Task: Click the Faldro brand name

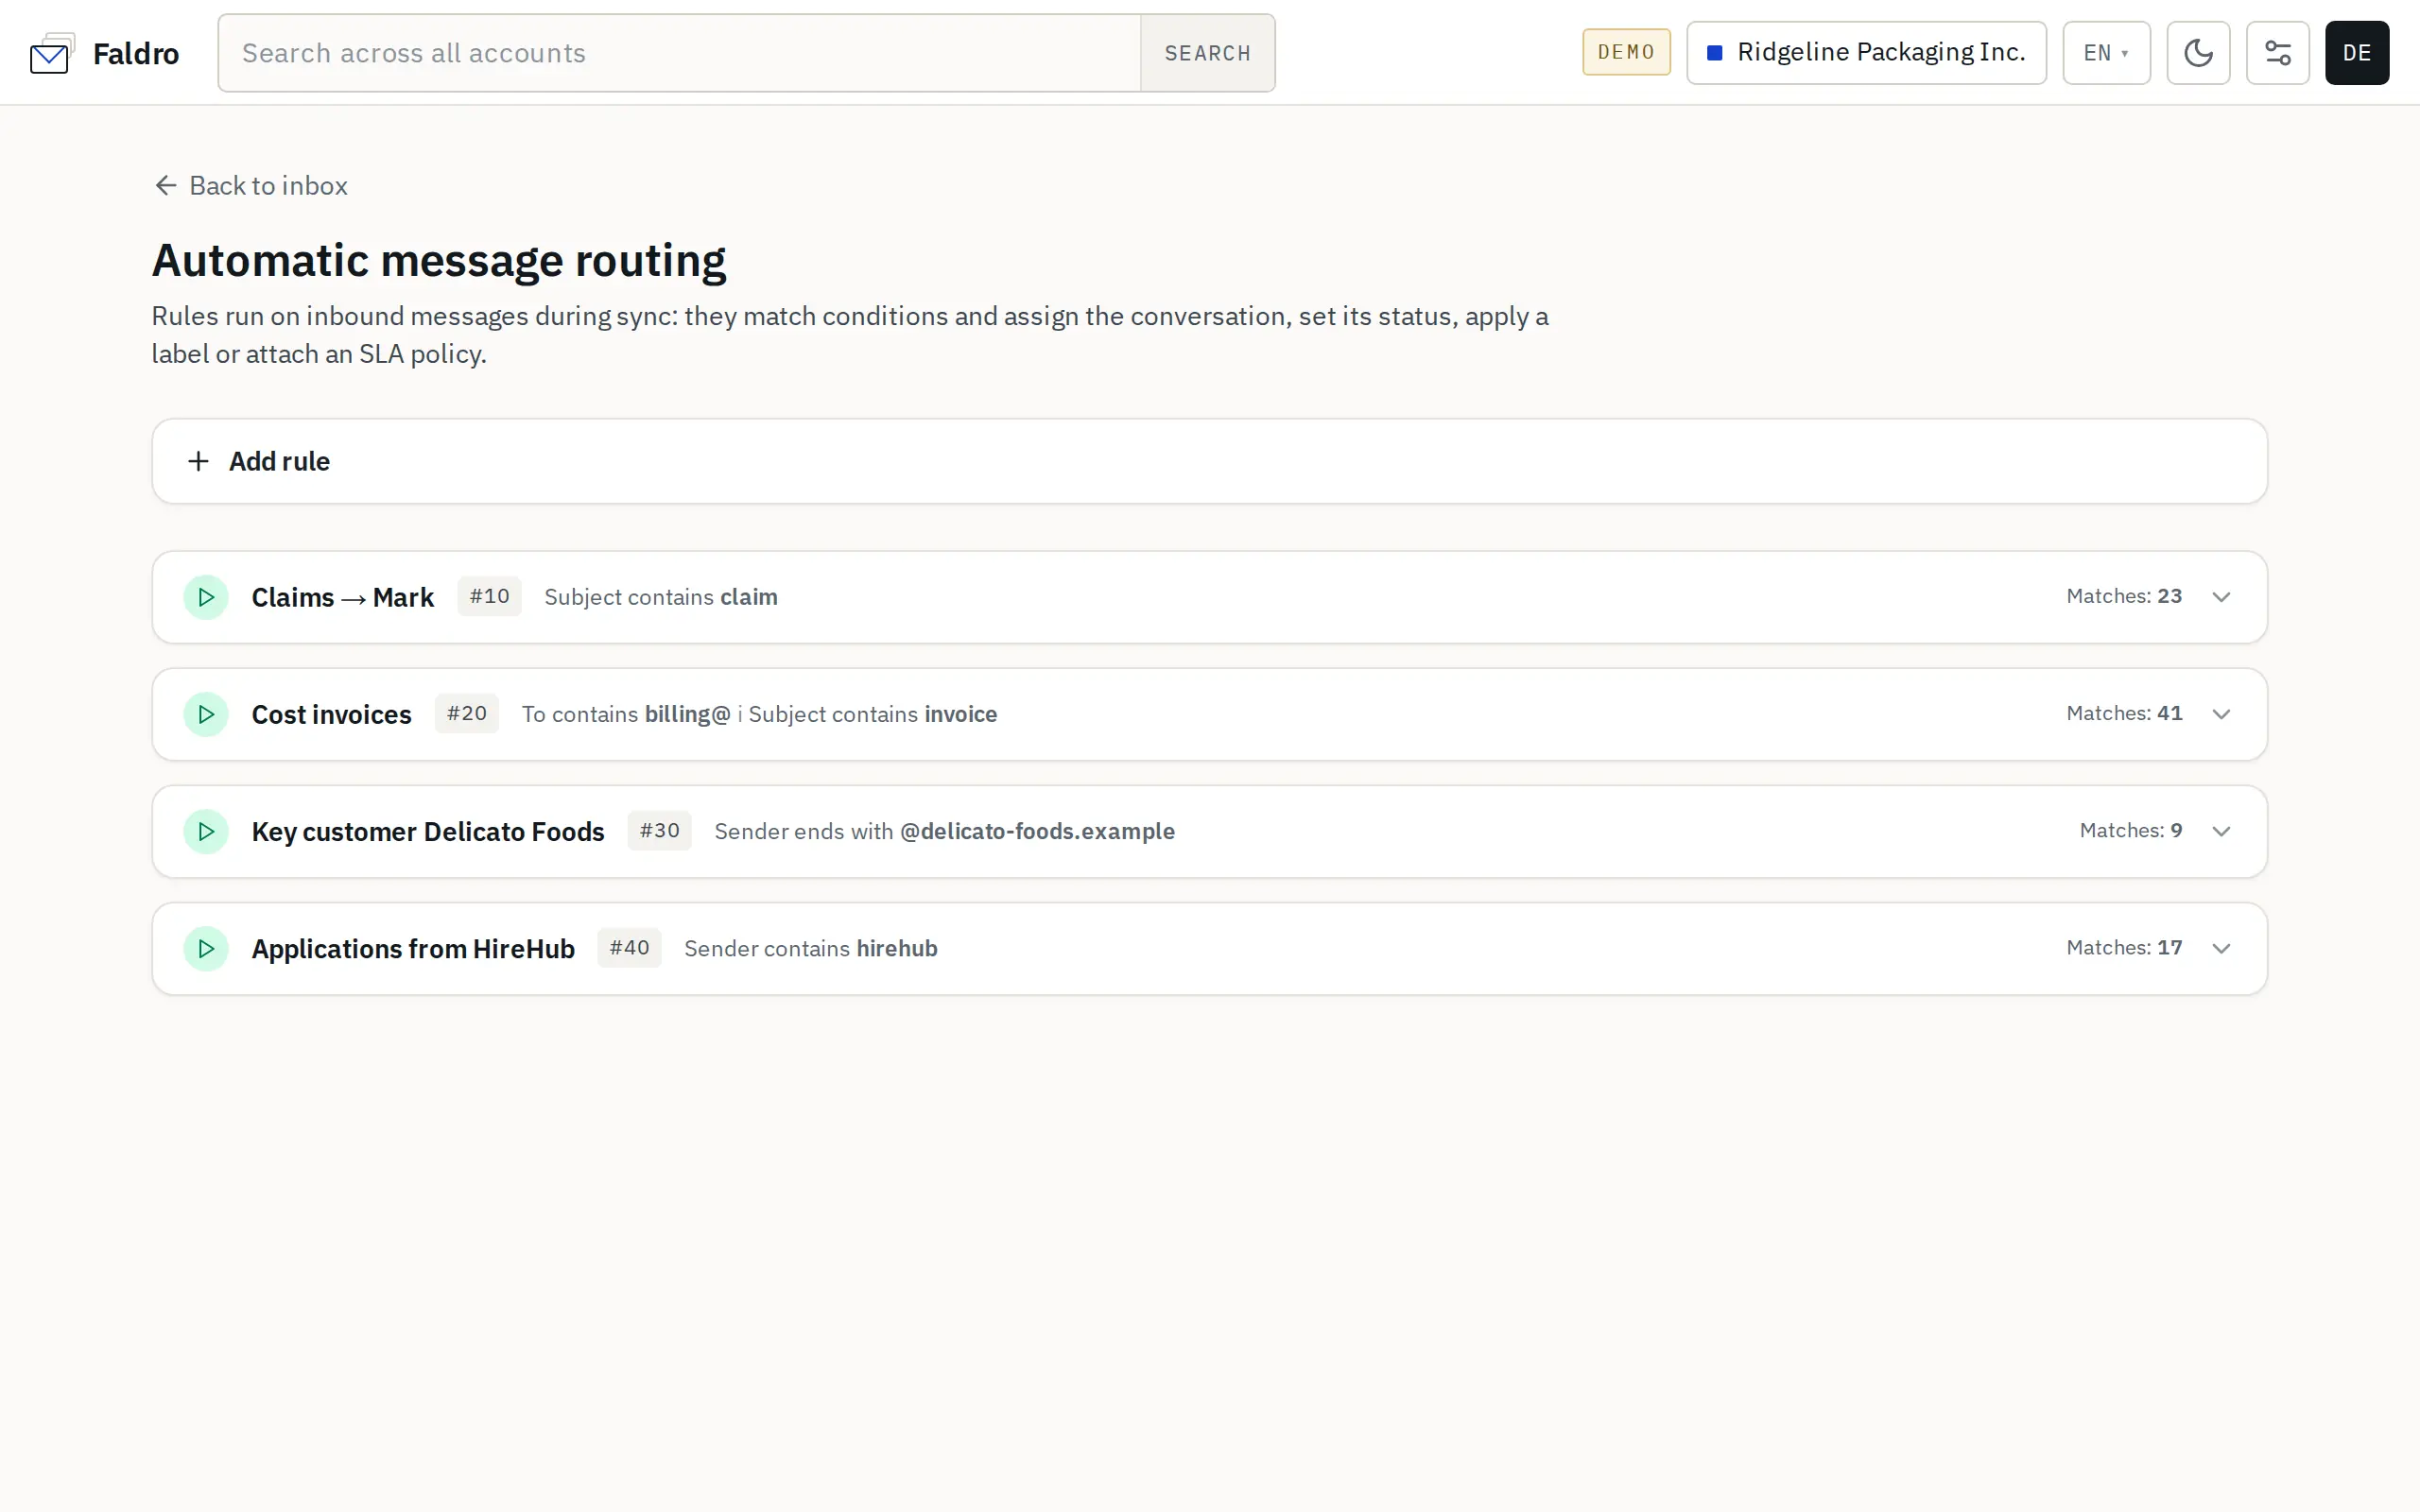Action: click(136, 53)
